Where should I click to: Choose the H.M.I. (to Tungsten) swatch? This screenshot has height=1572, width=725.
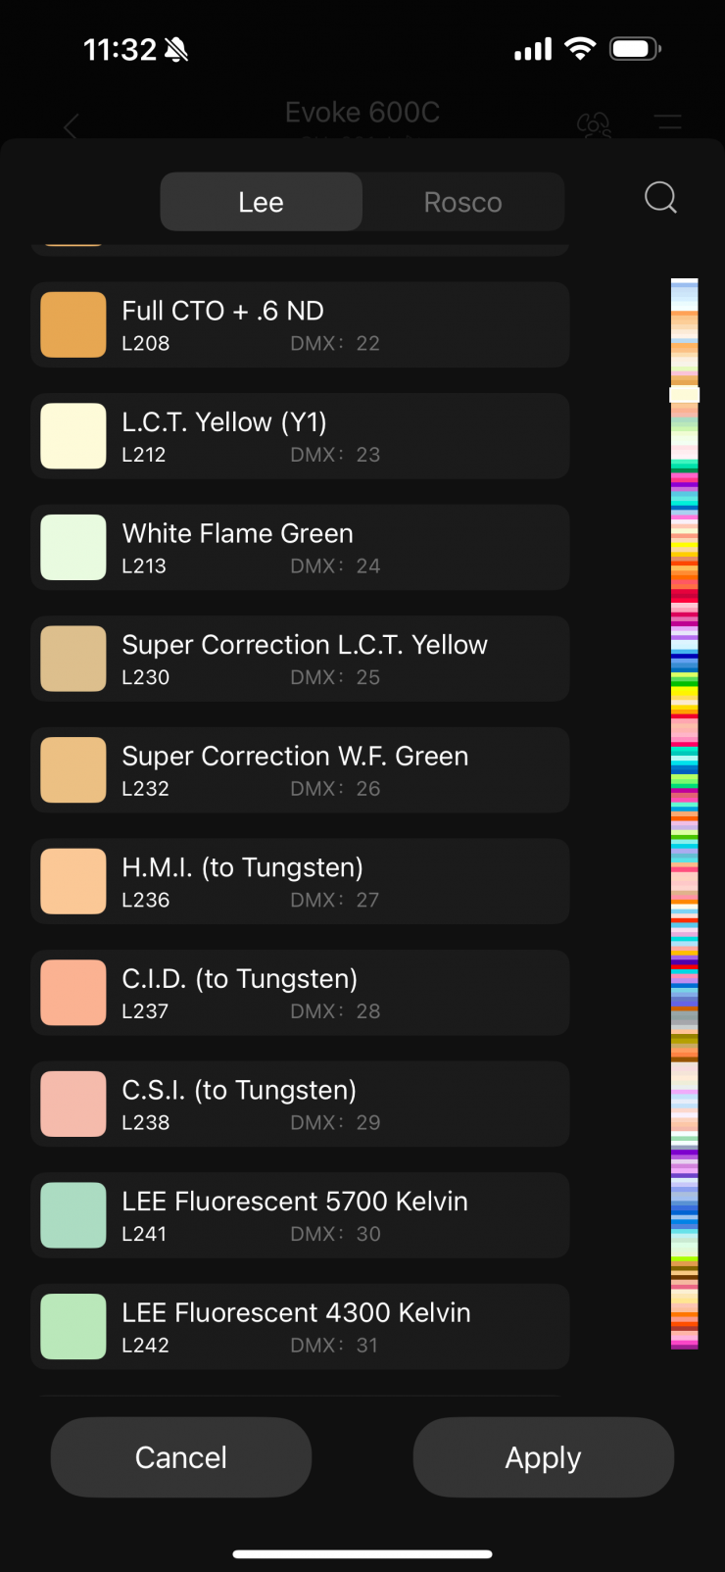pyautogui.click(x=73, y=881)
